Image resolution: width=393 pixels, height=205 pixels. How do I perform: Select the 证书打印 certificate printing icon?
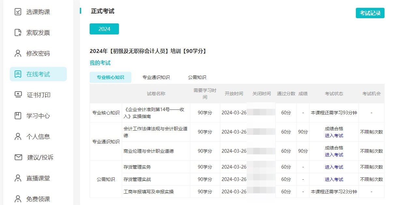18,95
